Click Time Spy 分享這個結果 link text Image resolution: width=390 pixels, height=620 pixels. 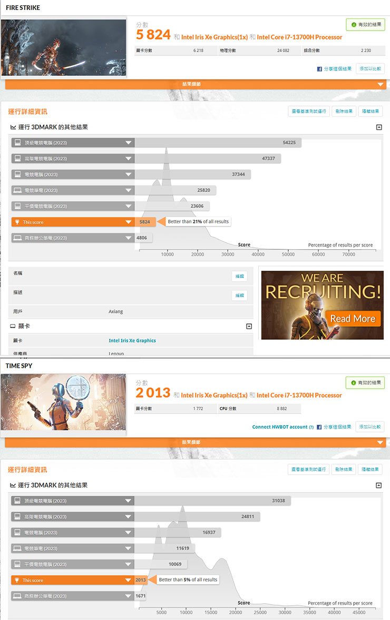[337, 427]
